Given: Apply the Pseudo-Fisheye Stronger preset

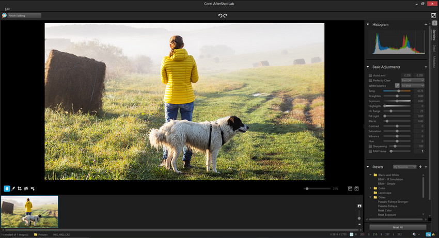Looking at the screenshot, I should [393, 201].
